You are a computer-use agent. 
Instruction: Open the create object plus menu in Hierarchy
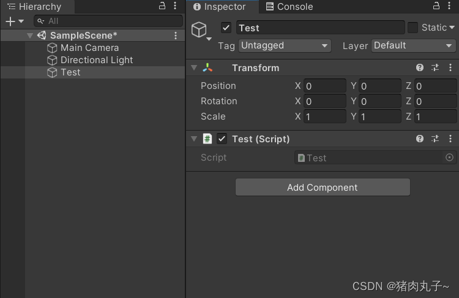(14, 21)
